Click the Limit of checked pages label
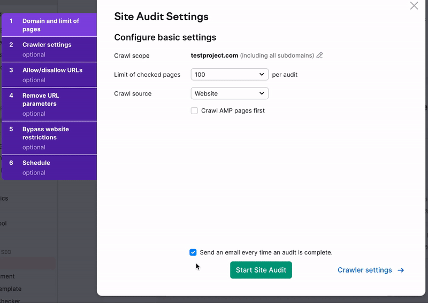Viewport: 428px width, 303px height. [147, 75]
